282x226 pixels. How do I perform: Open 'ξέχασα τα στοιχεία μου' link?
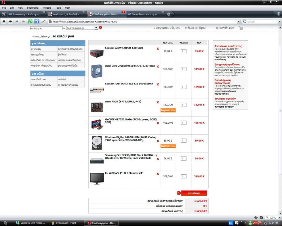pos(70,49)
